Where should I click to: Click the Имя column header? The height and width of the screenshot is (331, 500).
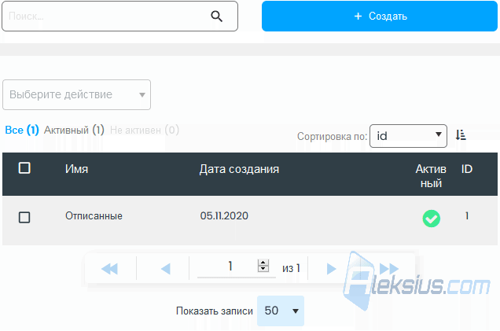tap(76, 169)
